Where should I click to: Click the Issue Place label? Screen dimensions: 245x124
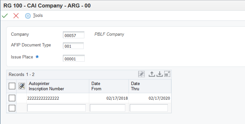click(22, 57)
